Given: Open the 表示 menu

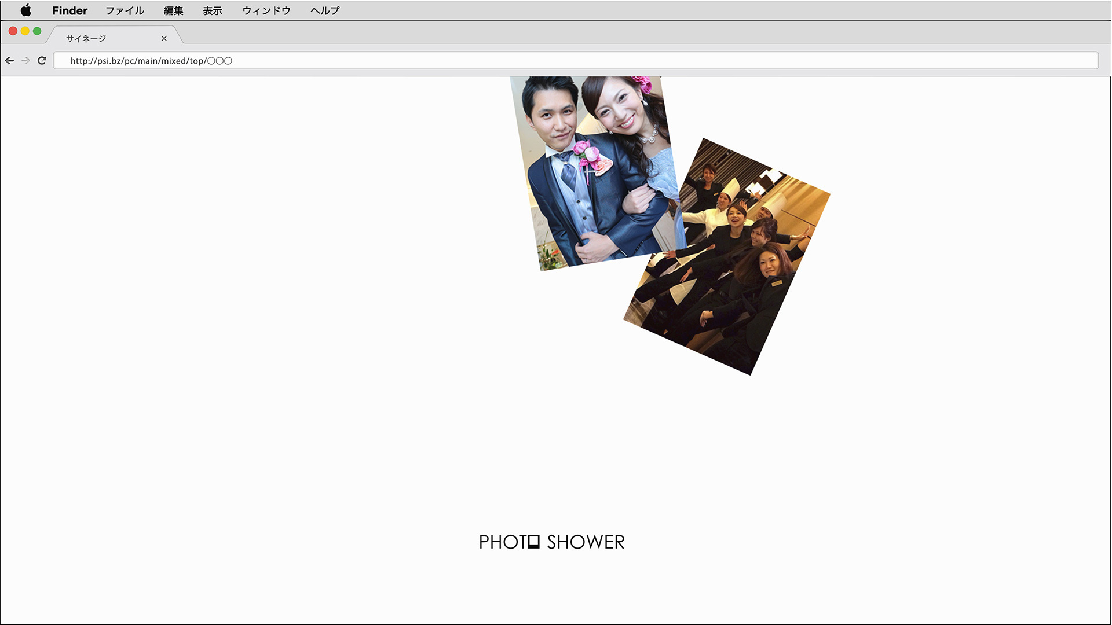Looking at the screenshot, I should click(x=213, y=10).
